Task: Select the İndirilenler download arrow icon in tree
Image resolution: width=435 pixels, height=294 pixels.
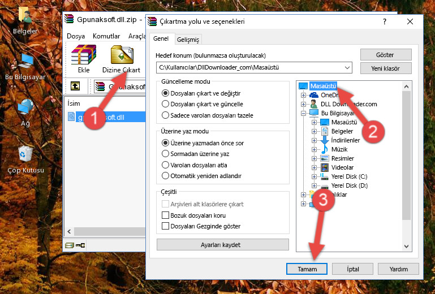Action: pos(325,140)
